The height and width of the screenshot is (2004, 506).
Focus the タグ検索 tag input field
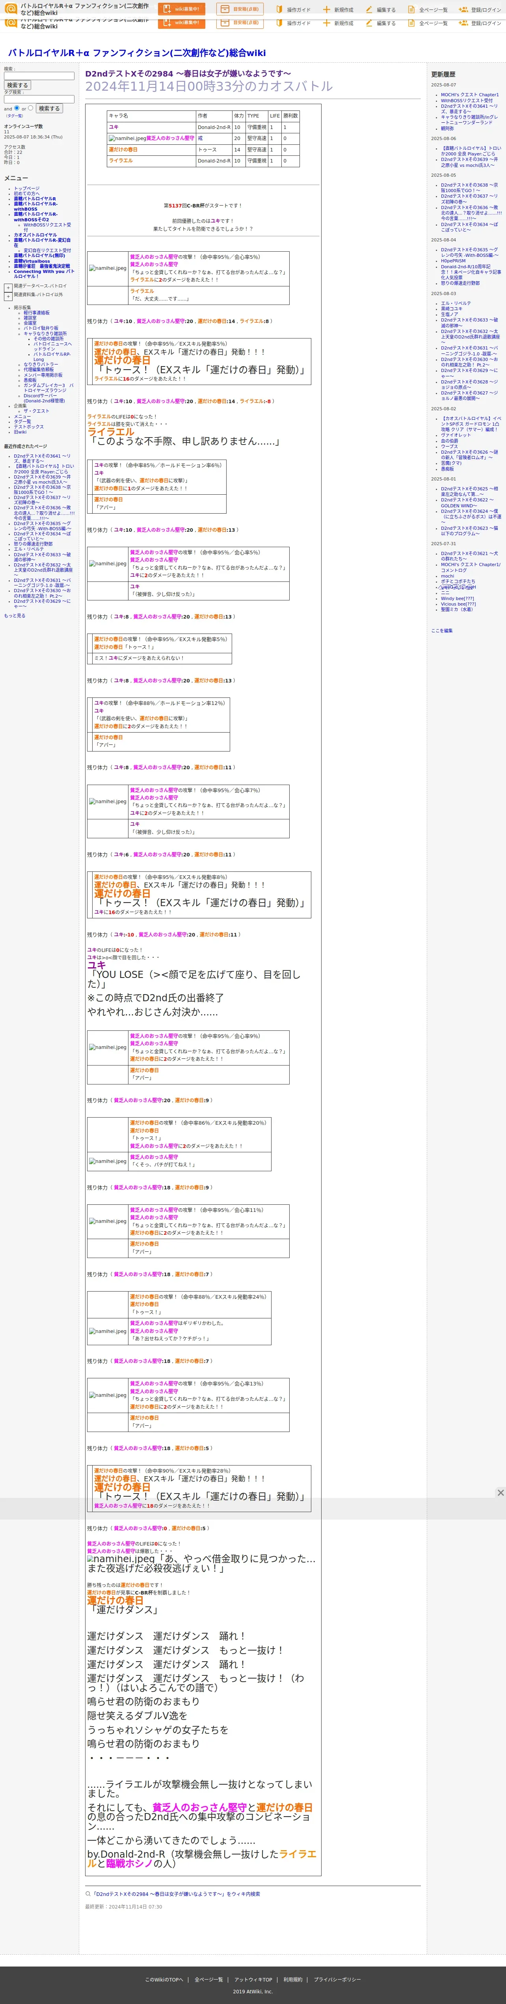click(39, 99)
